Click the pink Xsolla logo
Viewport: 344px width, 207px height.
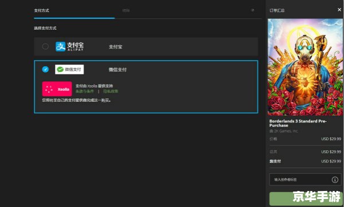(57, 89)
